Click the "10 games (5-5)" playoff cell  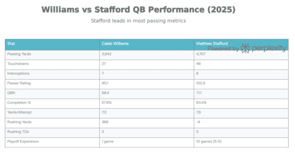click(x=208, y=142)
